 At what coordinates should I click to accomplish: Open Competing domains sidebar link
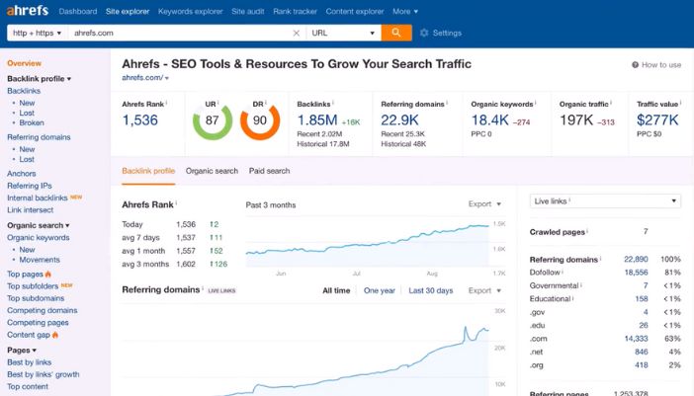[x=43, y=311]
